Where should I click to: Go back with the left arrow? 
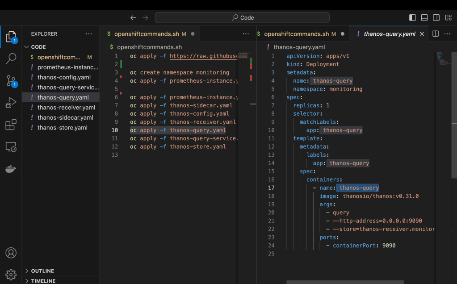click(133, 18)
